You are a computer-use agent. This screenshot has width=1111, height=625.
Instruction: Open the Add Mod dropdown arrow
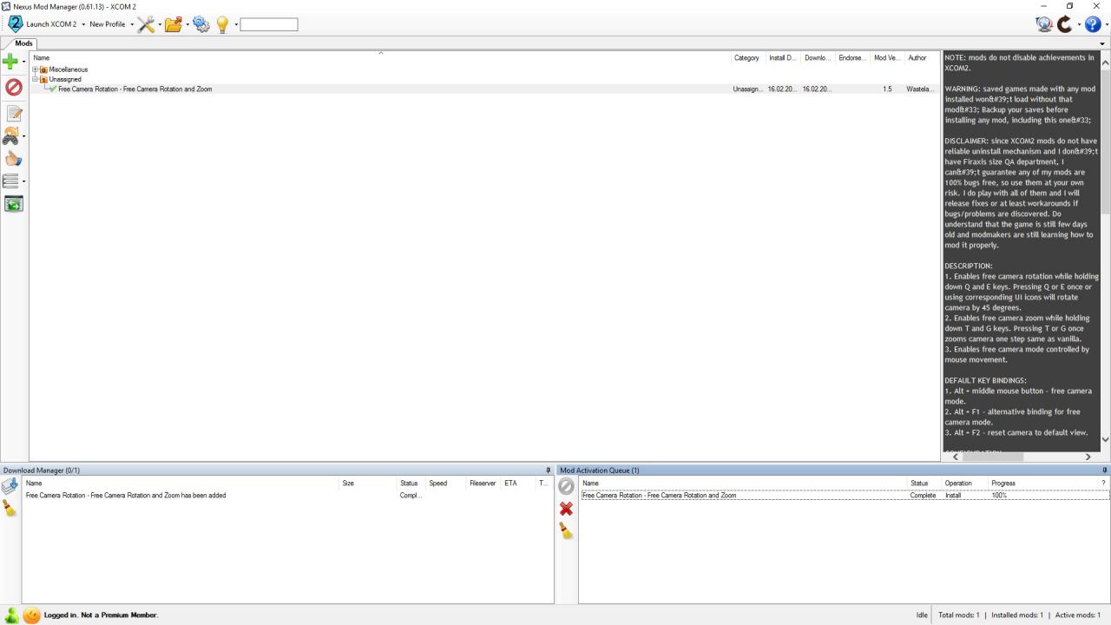click(x=23, y=61)
